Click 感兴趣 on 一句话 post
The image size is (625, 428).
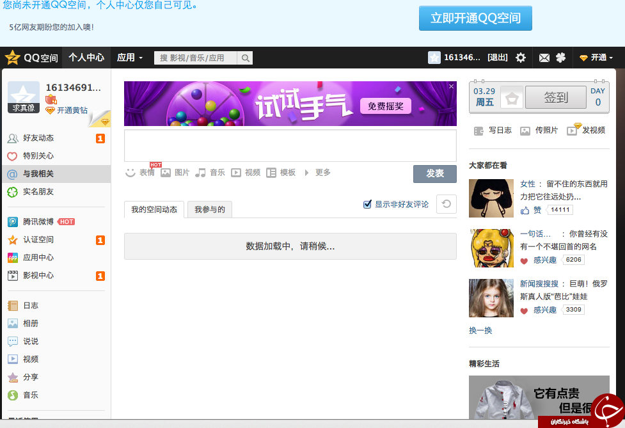pos(545,260)
